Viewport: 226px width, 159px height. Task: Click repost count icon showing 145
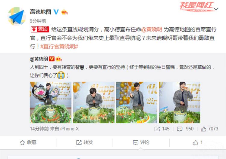(x=157, y=129)
